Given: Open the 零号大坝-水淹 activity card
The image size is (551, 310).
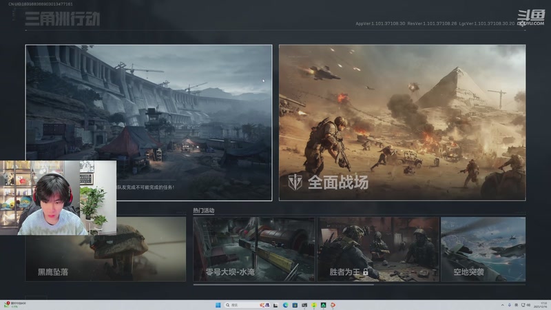Looking at the screenshot, I should tap(253, 249).
